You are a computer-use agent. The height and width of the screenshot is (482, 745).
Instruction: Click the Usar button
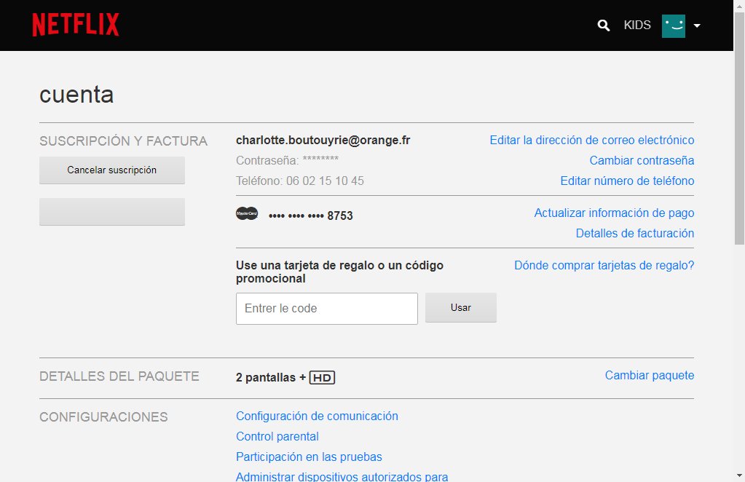coord(461,308)
